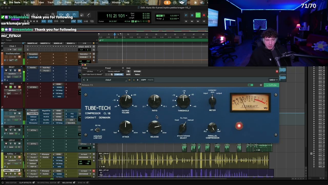Adjust the OUTPUT VOLUME knob
Viewport: 328px width, 185px height.
tap(126, 101)
